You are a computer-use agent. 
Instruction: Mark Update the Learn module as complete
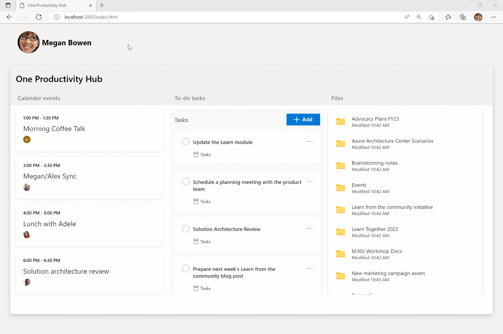[x=186, y=142]
